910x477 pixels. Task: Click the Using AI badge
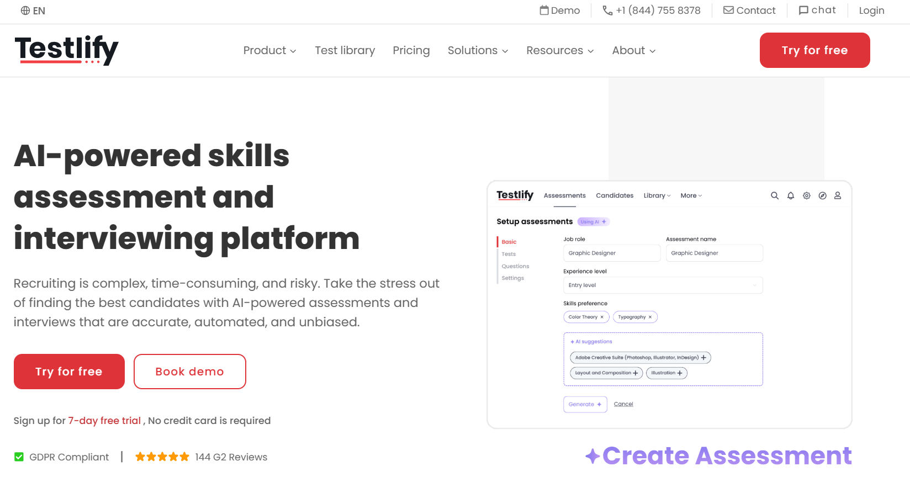click(x=594, y=222)
